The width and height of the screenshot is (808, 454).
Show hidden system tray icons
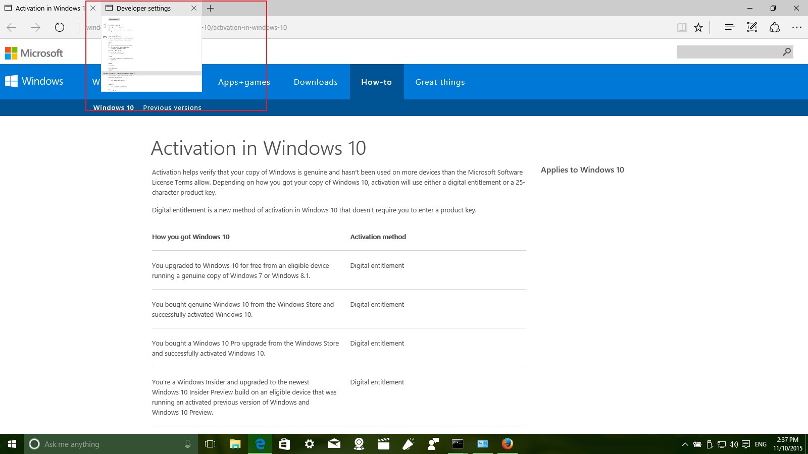coord(685,444)
